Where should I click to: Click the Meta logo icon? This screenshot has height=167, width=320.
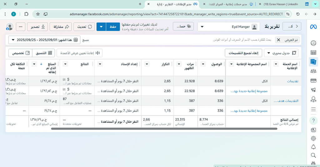(x=313, y=27)
